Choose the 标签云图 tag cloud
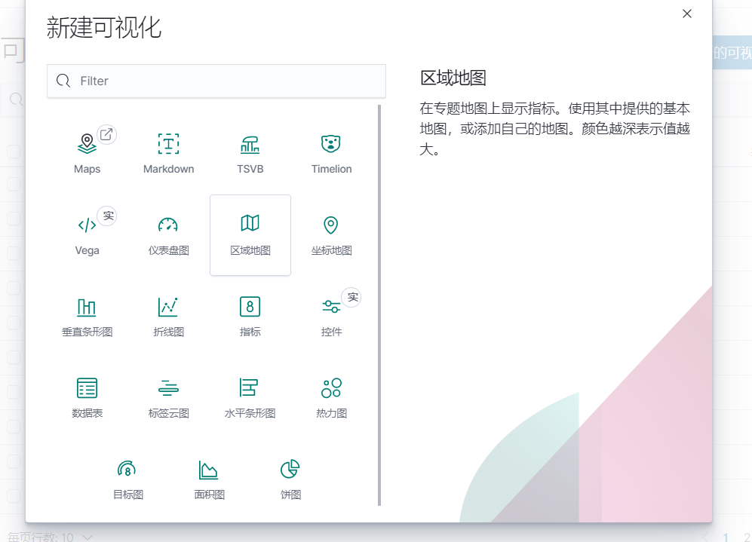Screen dimensions: 752x542 point(168,396)
